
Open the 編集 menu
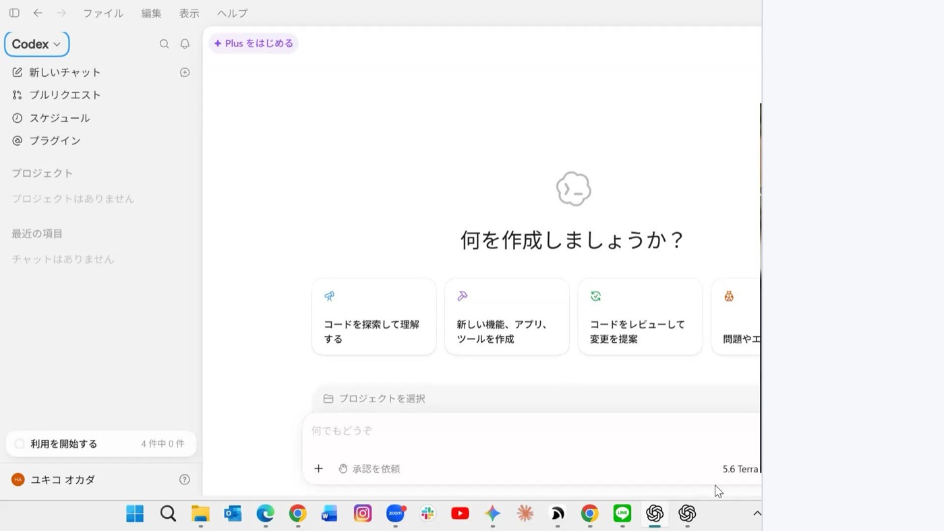point(152,13)
